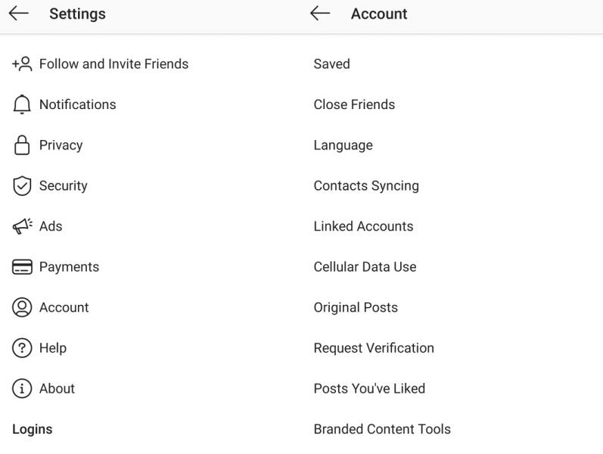Open Cellular Data Use settings

(365, 267)
